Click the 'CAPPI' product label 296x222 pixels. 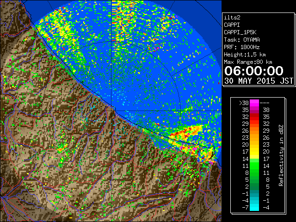(x=232, y=25)
